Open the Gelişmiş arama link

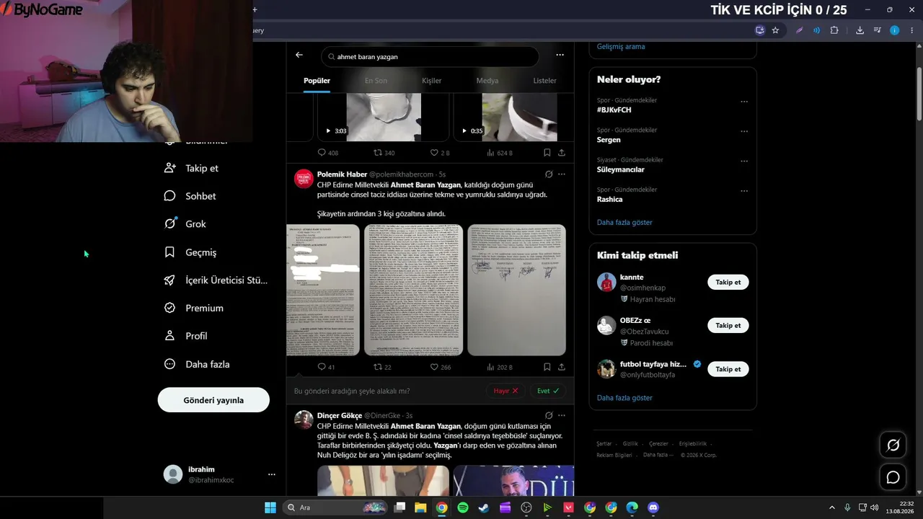click(621, 47)
